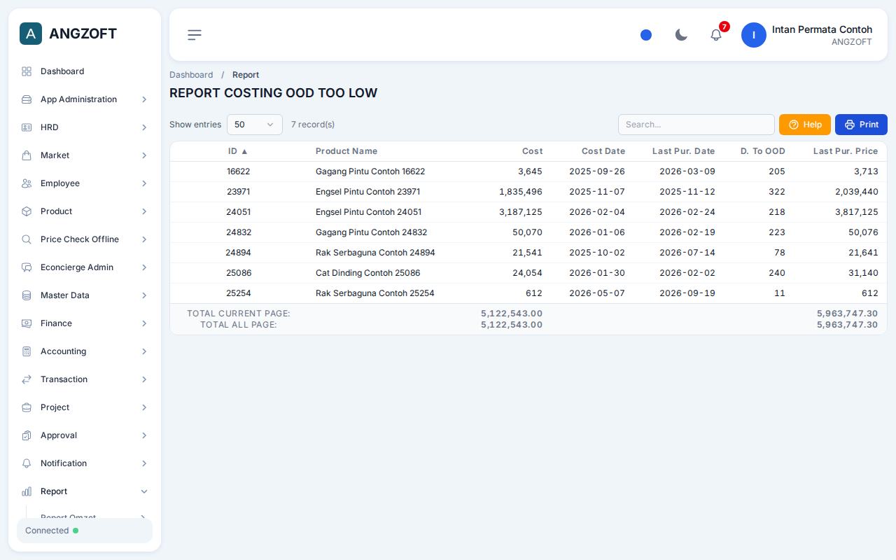Click the Econcierge Admin chat icon

(27, 267)
